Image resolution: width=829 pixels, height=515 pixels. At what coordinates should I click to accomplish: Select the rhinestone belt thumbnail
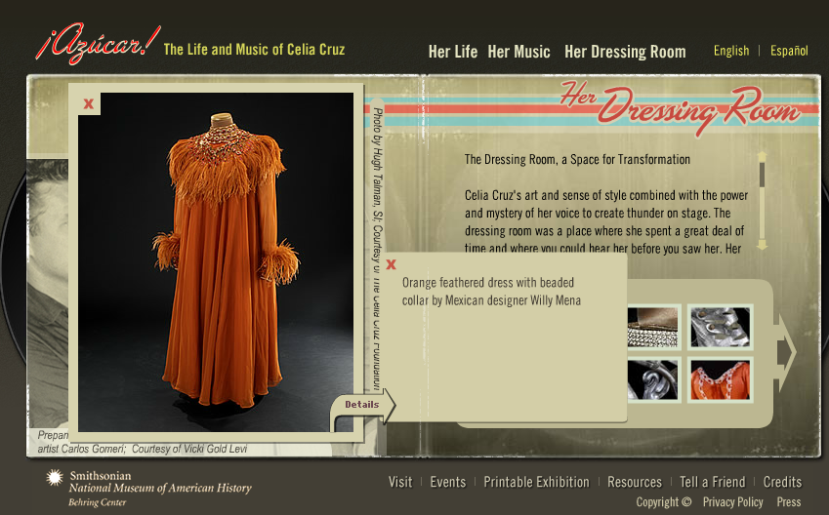pos(652,327)
